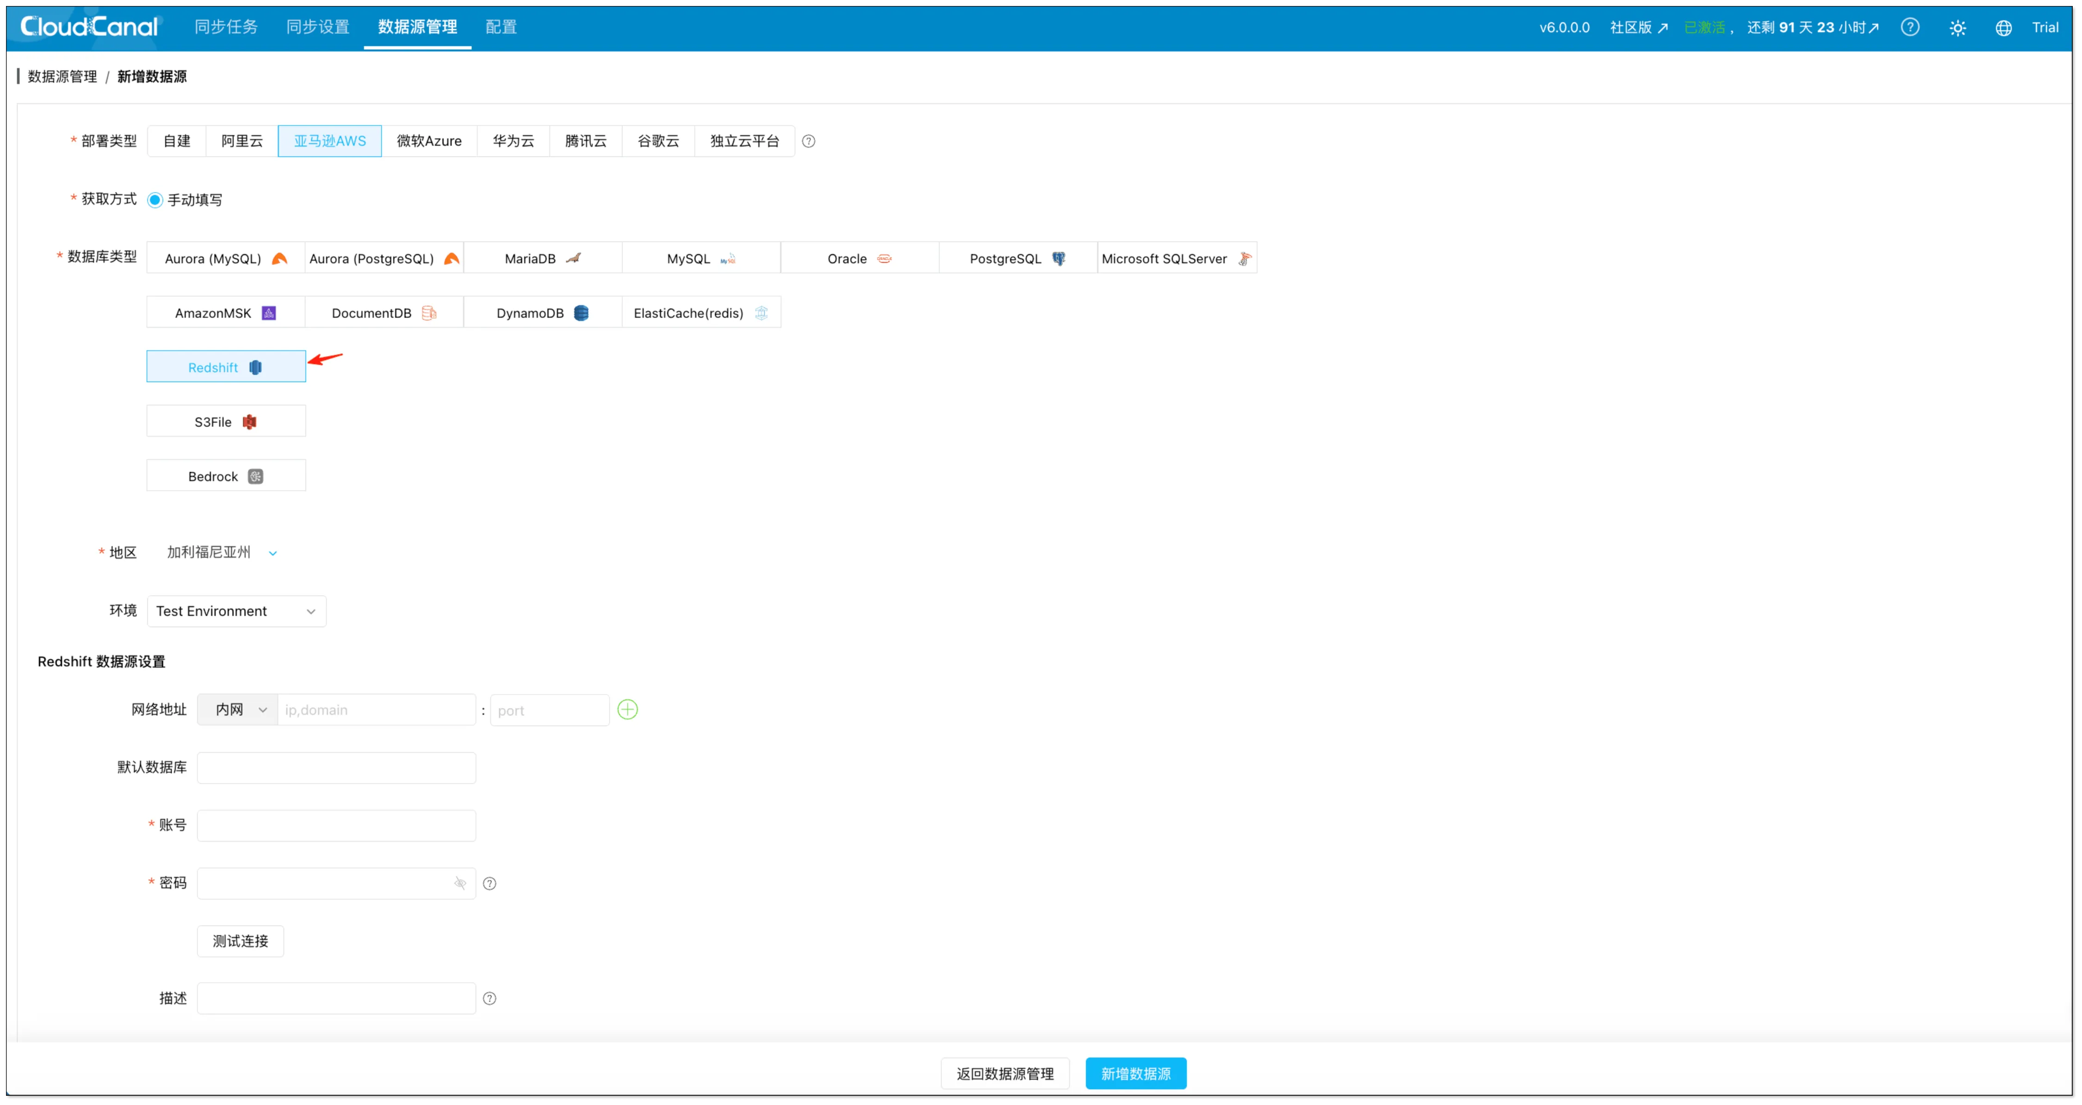Click the 测试连接 button

pos(240,942)
